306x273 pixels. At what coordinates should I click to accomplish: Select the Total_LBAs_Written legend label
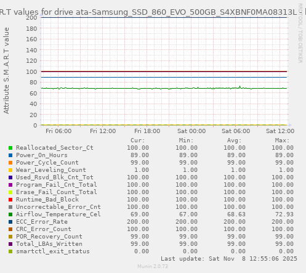tap(49, 244)
